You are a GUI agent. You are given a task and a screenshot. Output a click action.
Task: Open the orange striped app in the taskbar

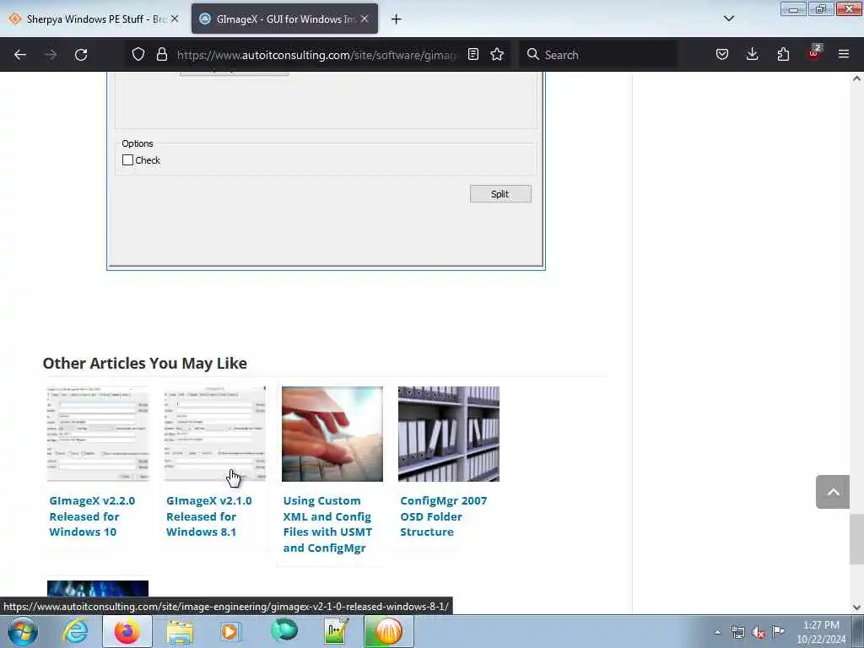pos(388,631)
